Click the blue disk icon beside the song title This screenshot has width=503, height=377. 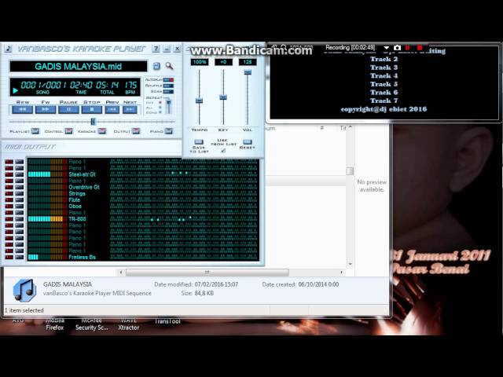tap(156, 66)
